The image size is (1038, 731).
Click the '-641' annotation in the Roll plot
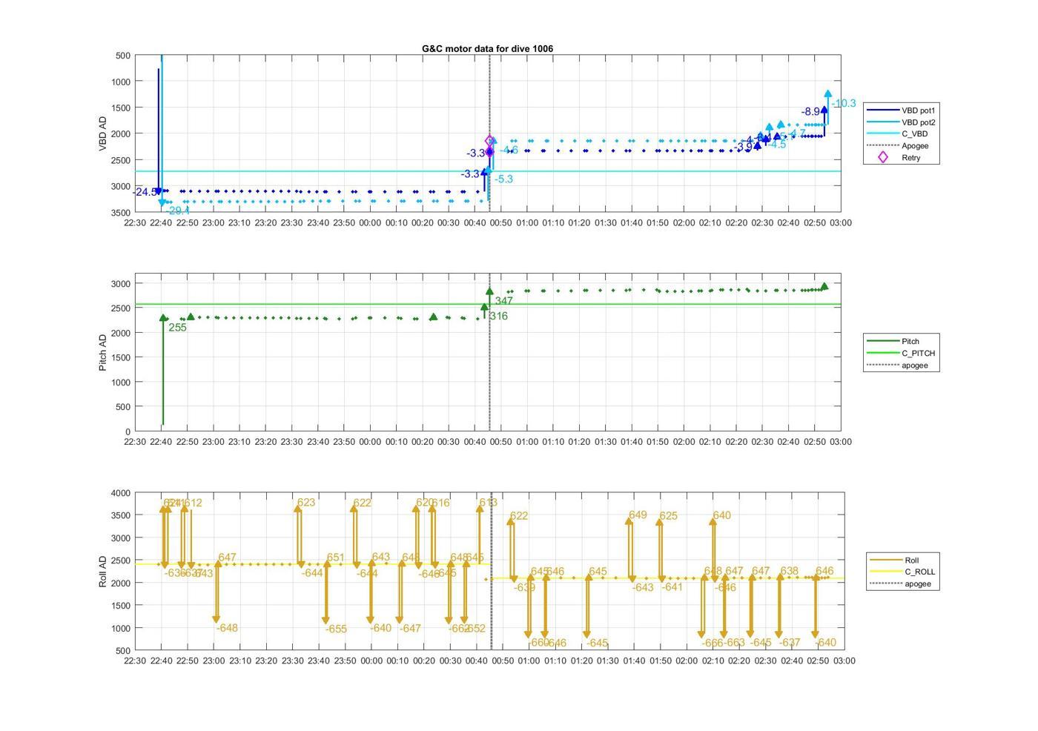click(x=672, y=587)
